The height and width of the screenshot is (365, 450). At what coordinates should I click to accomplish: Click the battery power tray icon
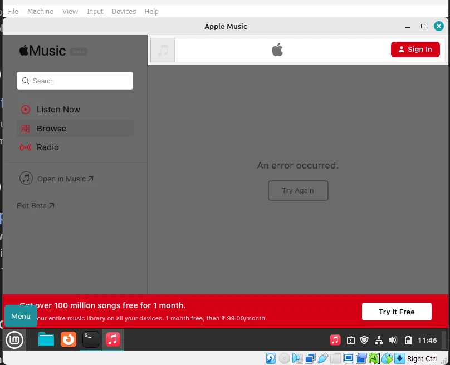click(x=408, y=340)
